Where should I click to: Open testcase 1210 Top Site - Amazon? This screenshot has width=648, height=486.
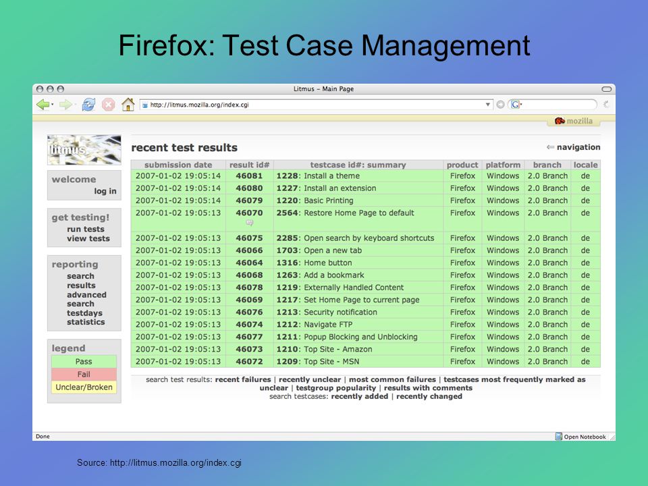(325, 350)
